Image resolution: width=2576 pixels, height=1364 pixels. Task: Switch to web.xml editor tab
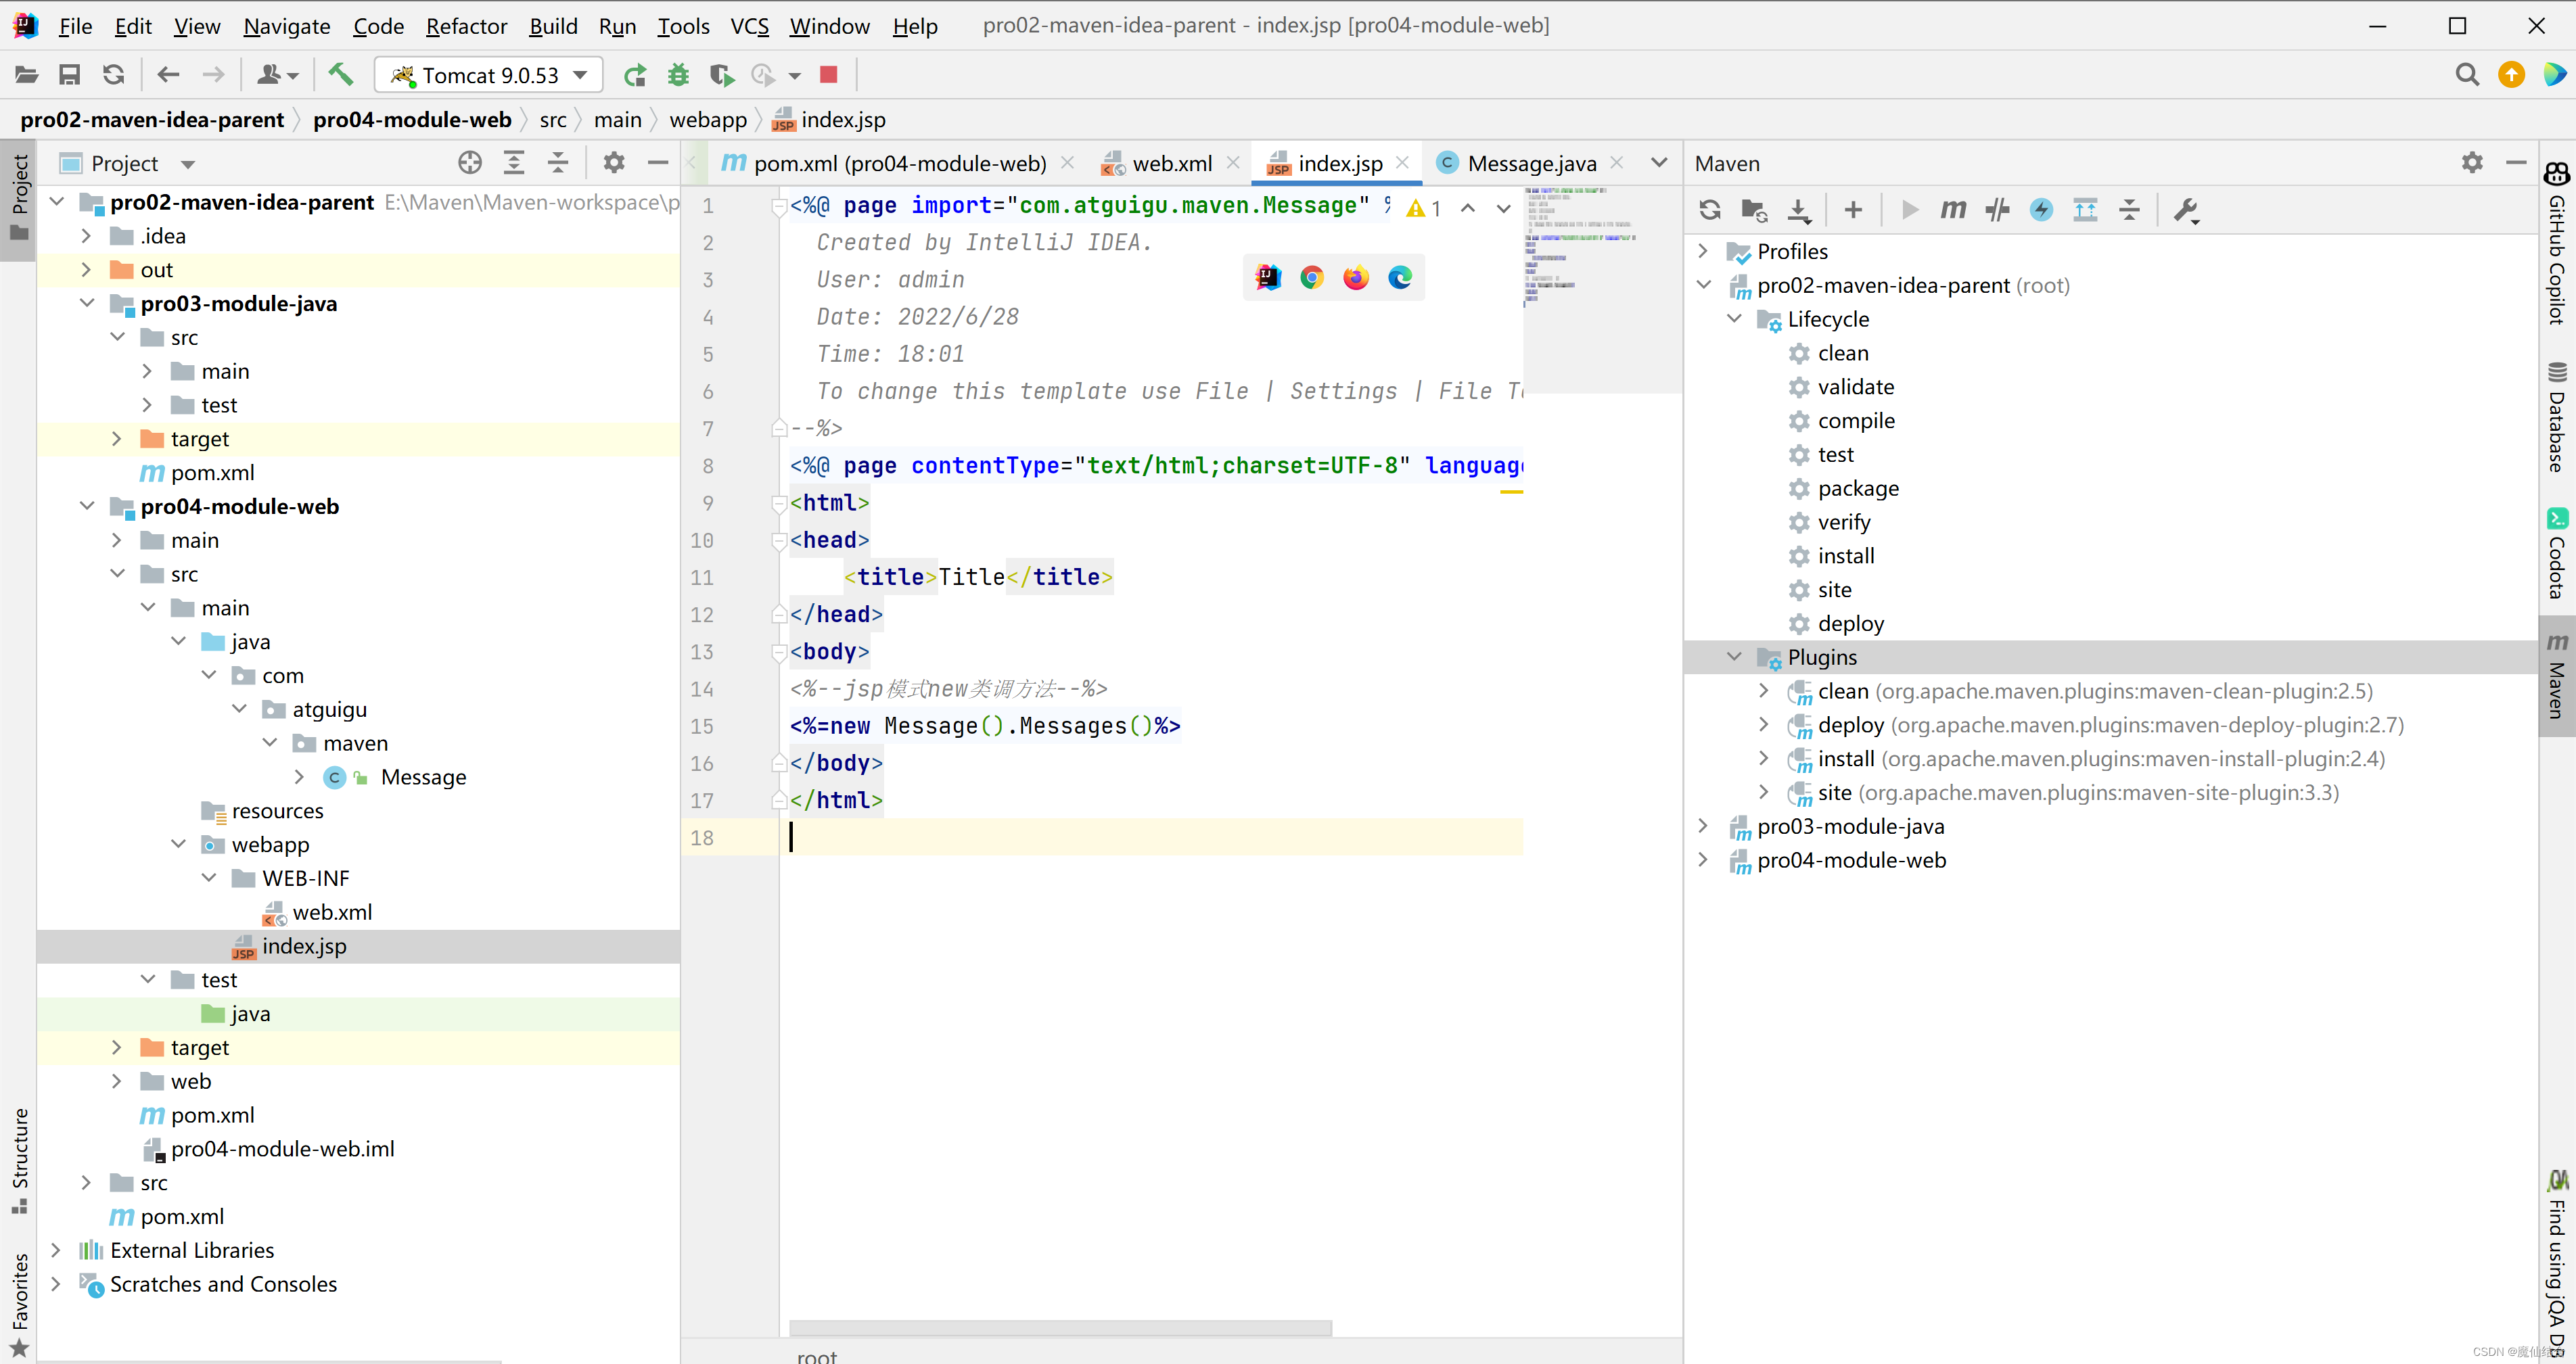pos(1171,163)
